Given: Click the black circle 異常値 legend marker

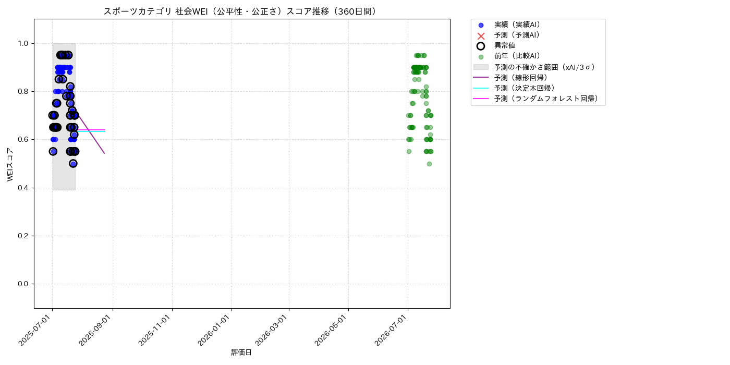Looking at the screenshot, I should (481, 46).
